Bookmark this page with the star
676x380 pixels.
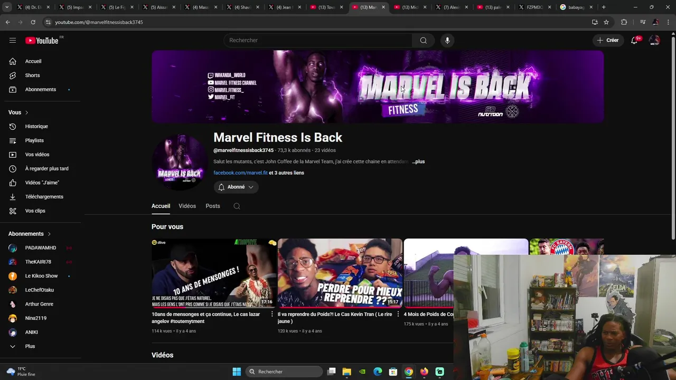(606, 22)
